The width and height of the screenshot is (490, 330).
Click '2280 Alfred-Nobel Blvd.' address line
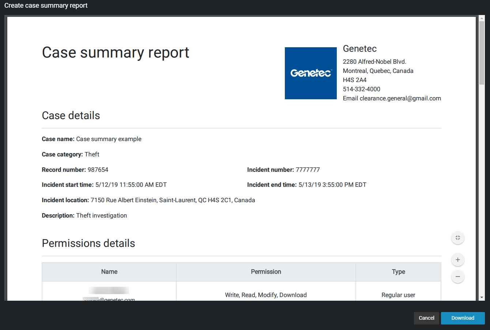coord(374,62)
